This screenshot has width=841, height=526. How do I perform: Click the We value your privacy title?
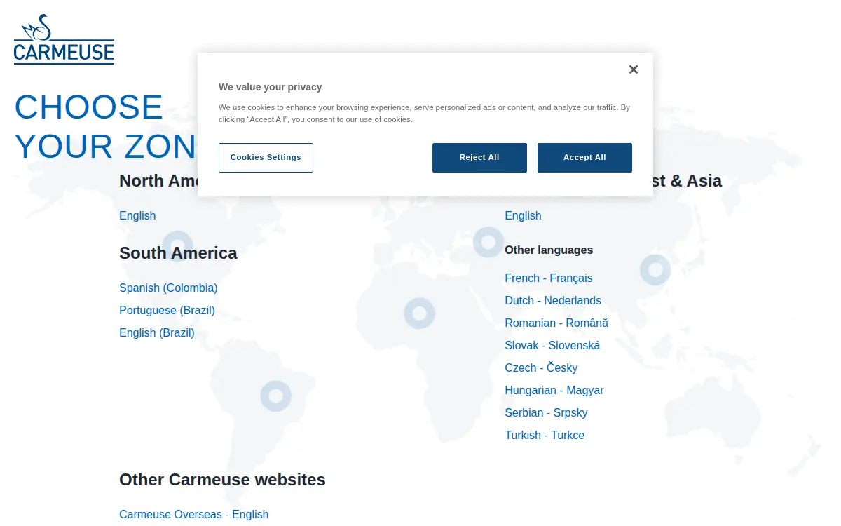[271, 88]
